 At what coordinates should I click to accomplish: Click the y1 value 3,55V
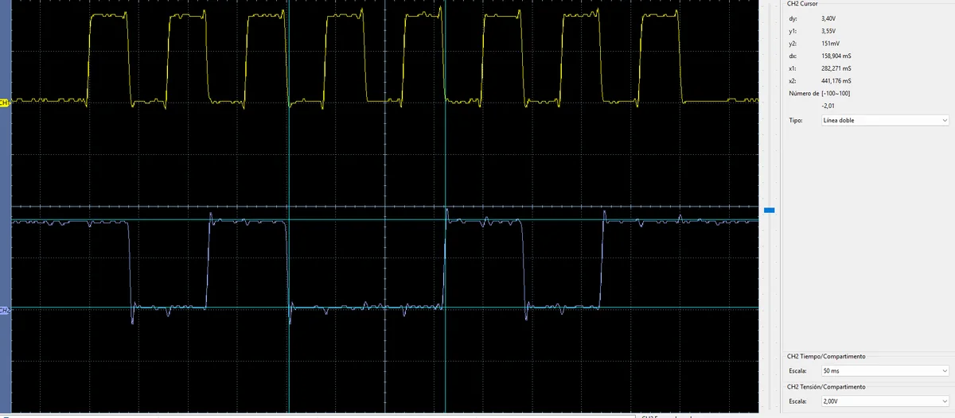click(828, 30)
